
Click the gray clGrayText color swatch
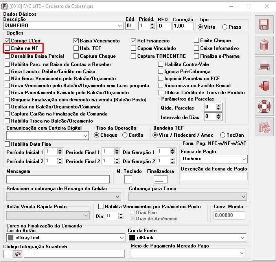[x=11, y=238]
